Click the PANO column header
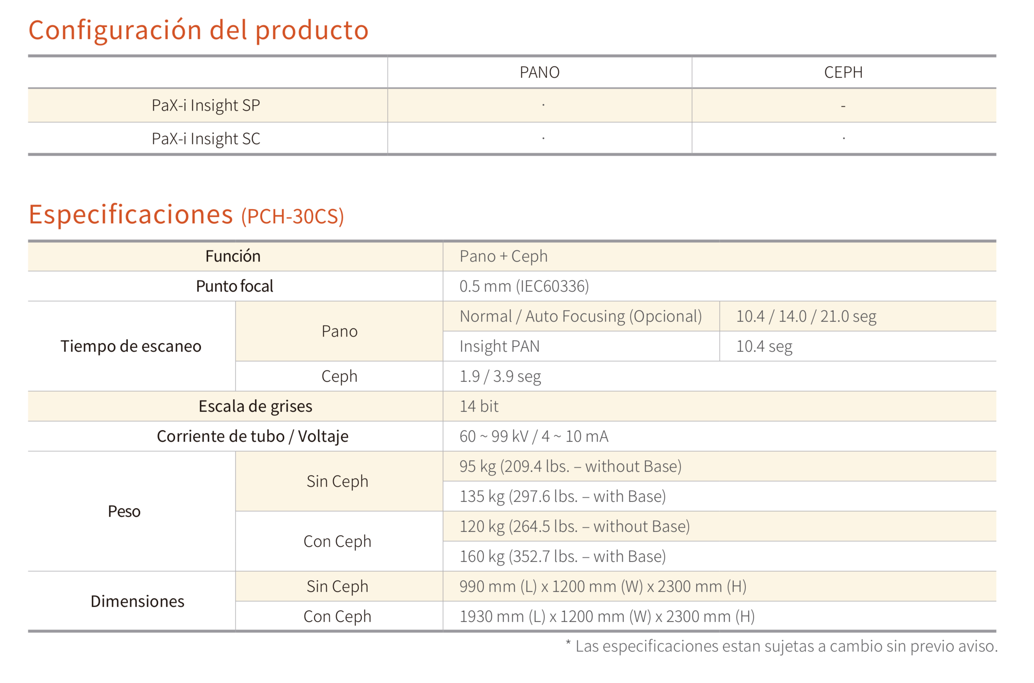 [540, 72]
